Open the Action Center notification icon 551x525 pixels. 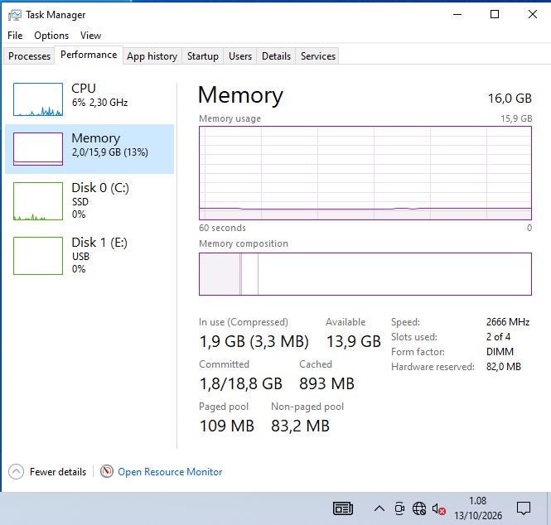pos(523,508)
